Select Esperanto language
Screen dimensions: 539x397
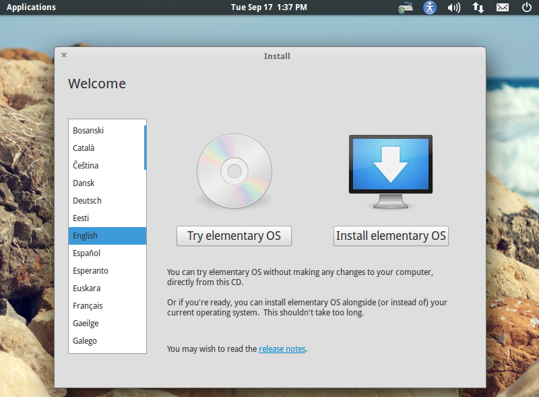(107, 271)
